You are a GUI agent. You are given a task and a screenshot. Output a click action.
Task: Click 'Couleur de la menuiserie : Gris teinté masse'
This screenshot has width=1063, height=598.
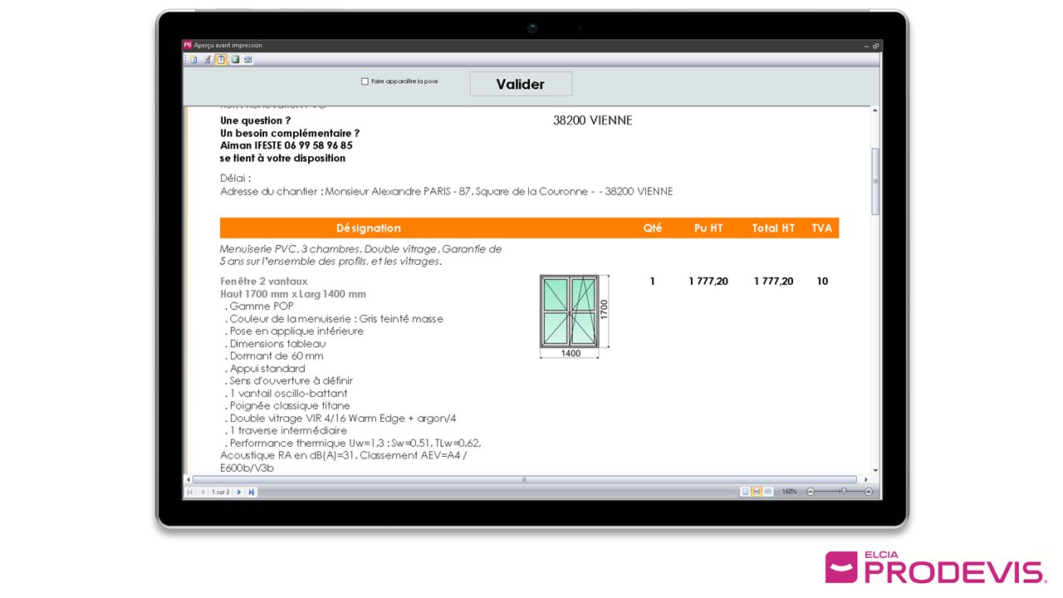[334, 319]
